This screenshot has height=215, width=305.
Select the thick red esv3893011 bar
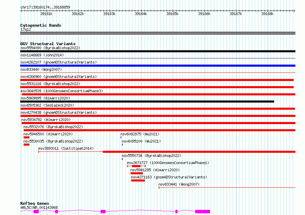tap(199, 152)
